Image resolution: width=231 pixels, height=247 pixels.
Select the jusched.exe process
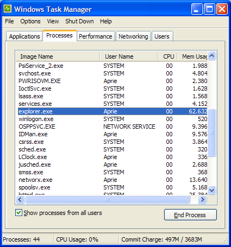(113, 164)
